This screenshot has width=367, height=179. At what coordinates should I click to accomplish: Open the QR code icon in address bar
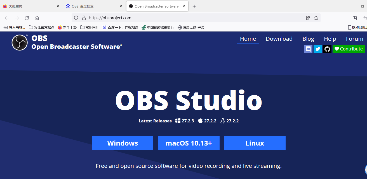[308, 18]
